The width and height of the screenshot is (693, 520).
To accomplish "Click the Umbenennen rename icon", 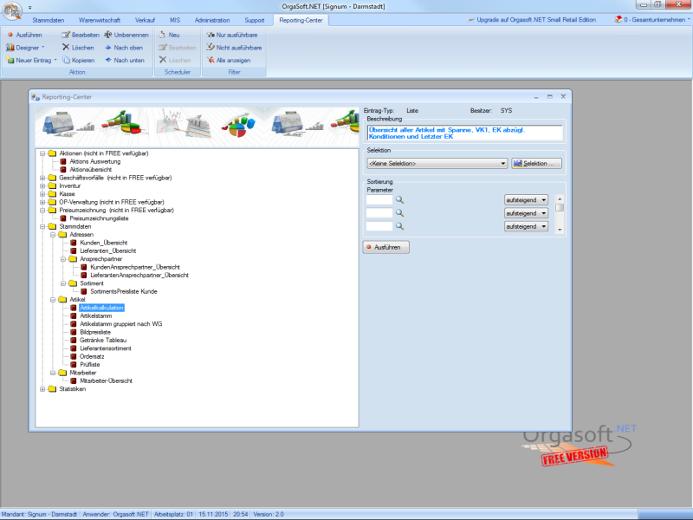I will 108,35.
